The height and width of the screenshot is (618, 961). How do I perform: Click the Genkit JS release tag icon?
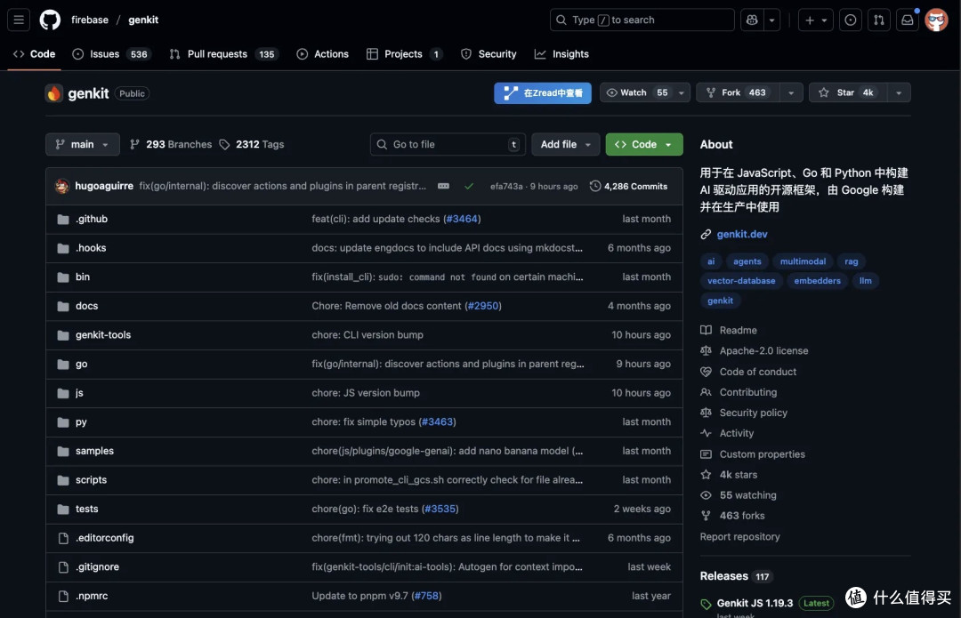point(706,604)
